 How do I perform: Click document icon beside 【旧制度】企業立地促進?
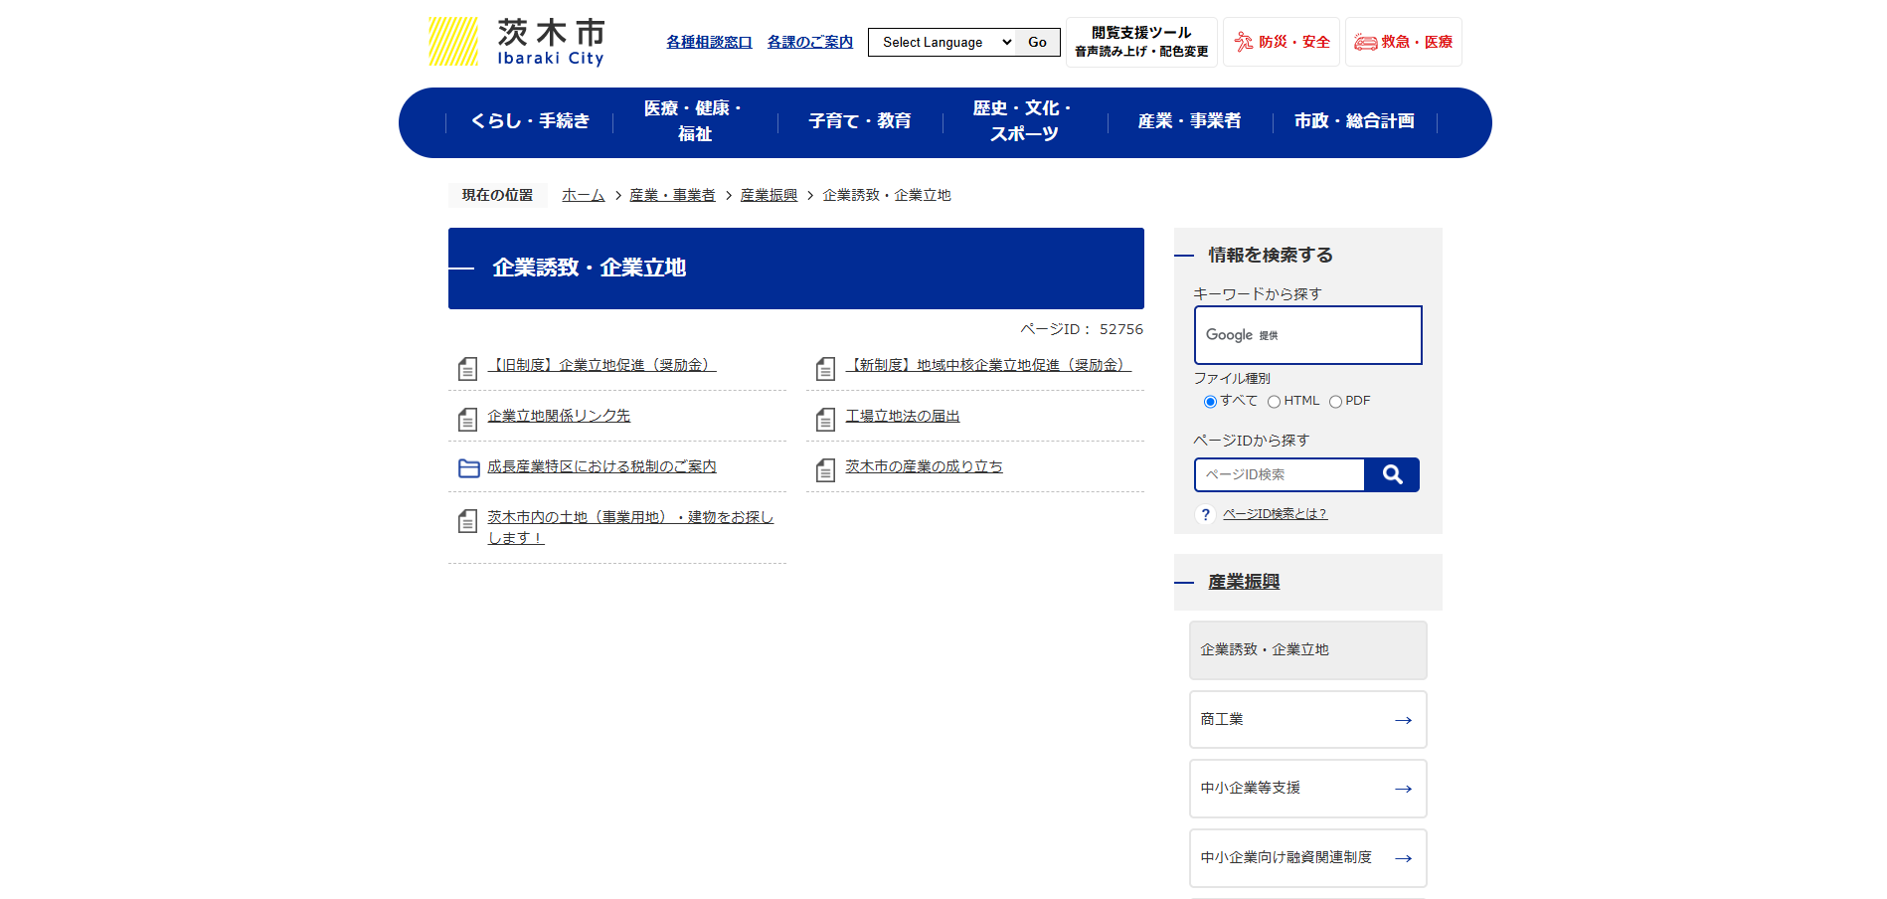467,369
